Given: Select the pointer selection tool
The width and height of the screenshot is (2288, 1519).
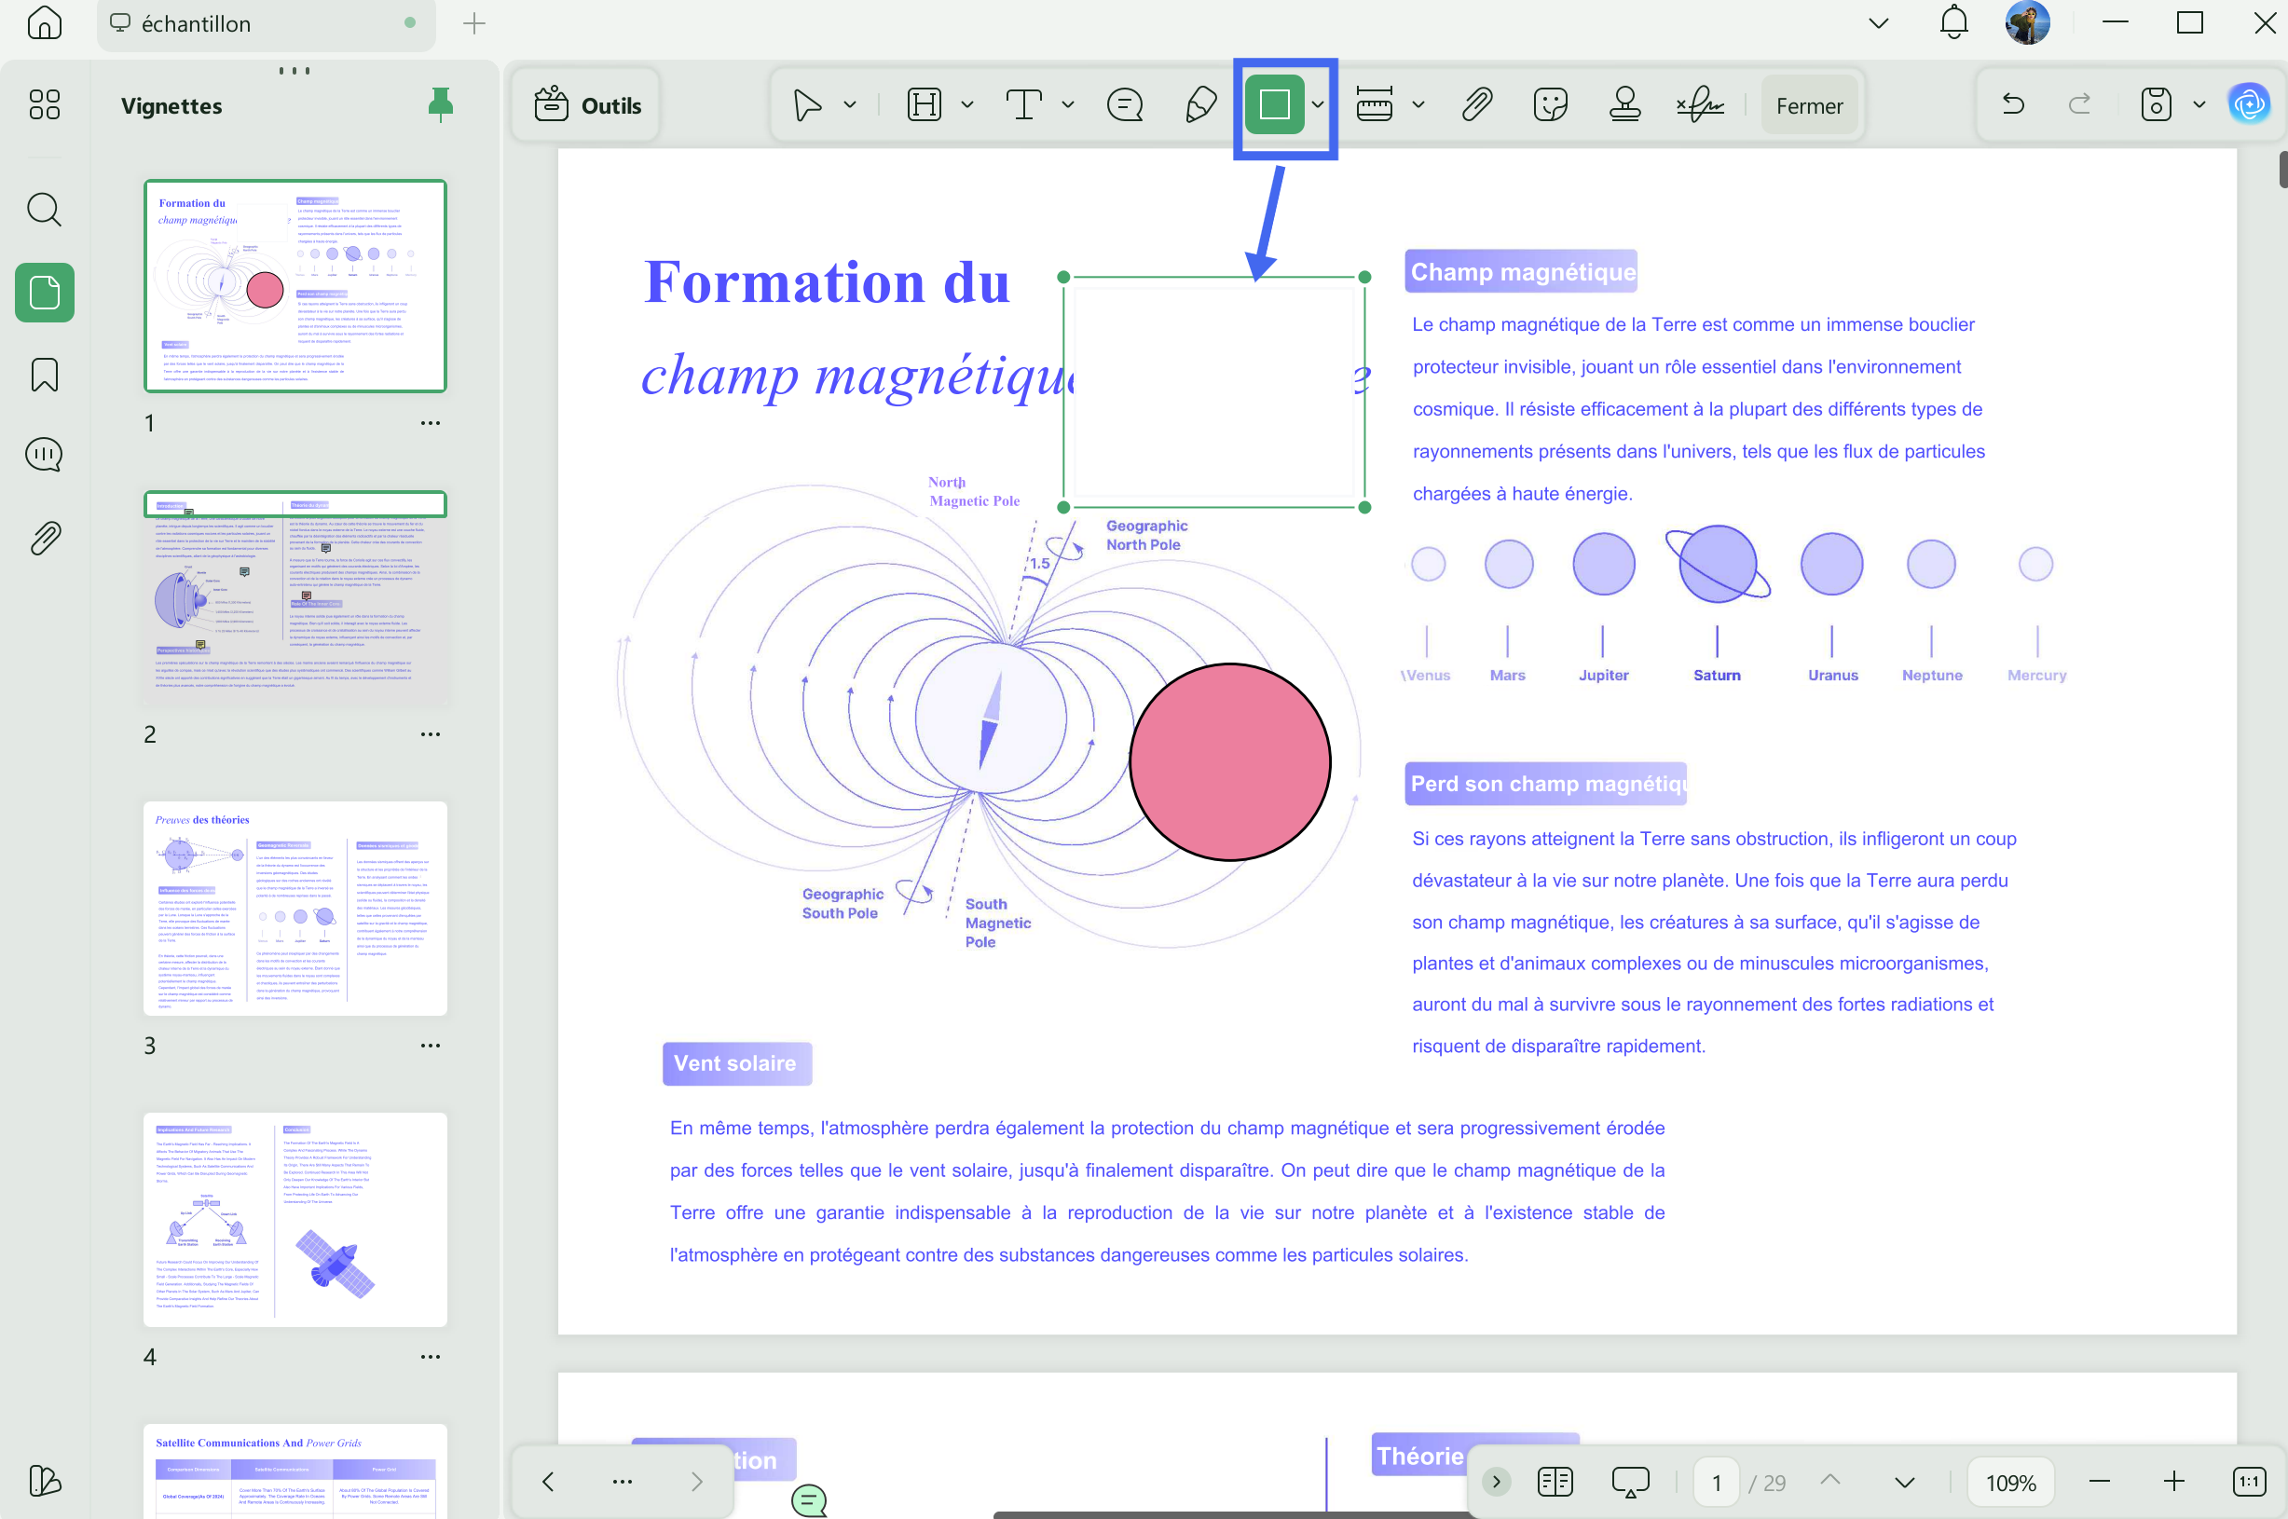Looking at the screenshot, I should click(806, 104).
